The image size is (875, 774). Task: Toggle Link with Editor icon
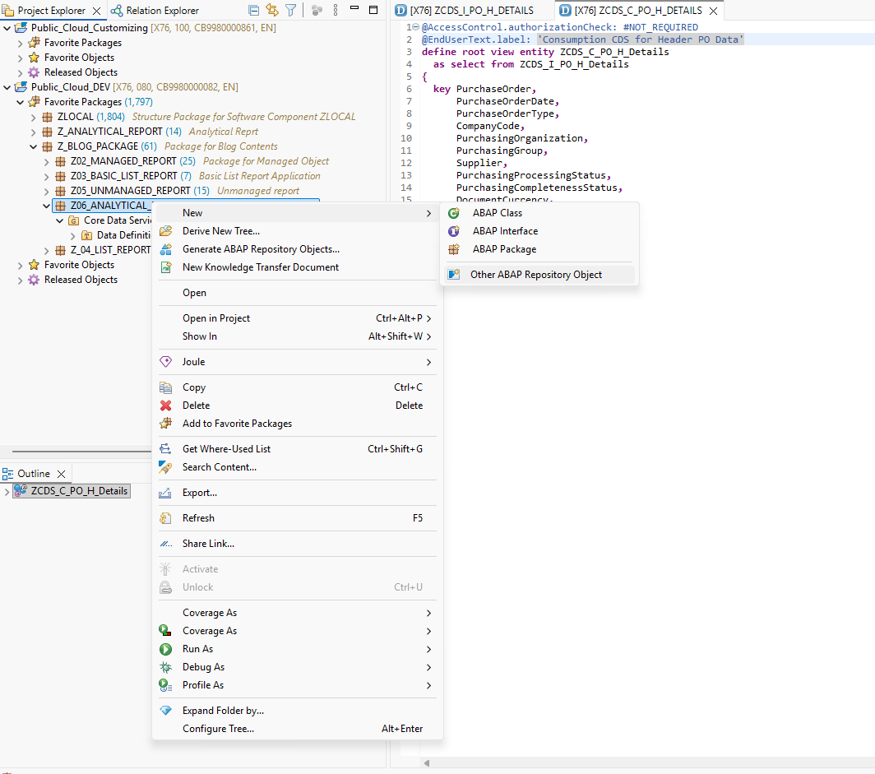pos(271,10)
